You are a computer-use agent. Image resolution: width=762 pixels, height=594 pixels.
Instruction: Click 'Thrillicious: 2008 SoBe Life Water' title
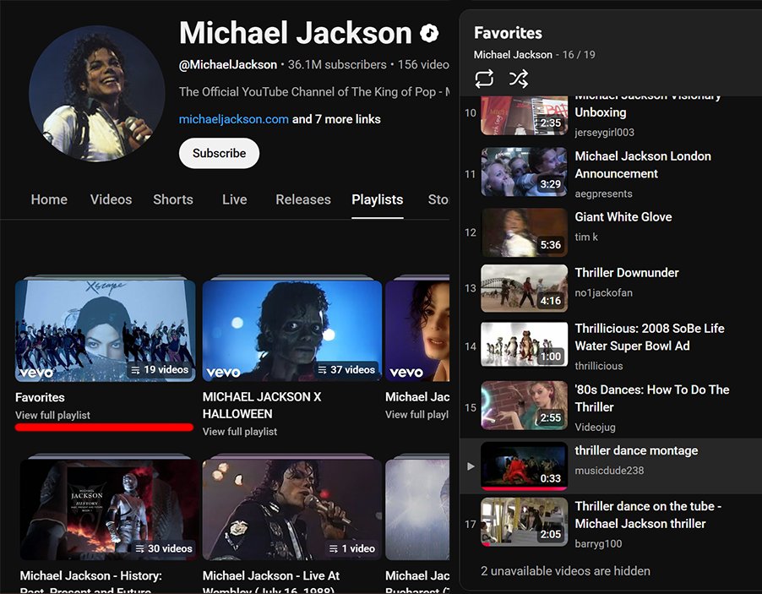pyautogui.click(x=650, y=337)
